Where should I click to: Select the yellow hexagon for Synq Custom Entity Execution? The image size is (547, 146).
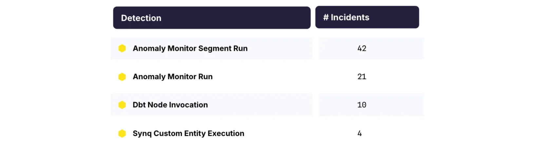(122, 133)
